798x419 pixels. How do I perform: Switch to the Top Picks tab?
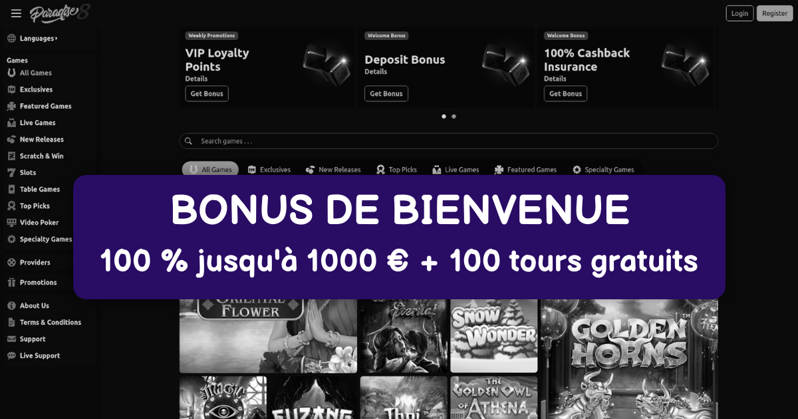pos(396,170)
